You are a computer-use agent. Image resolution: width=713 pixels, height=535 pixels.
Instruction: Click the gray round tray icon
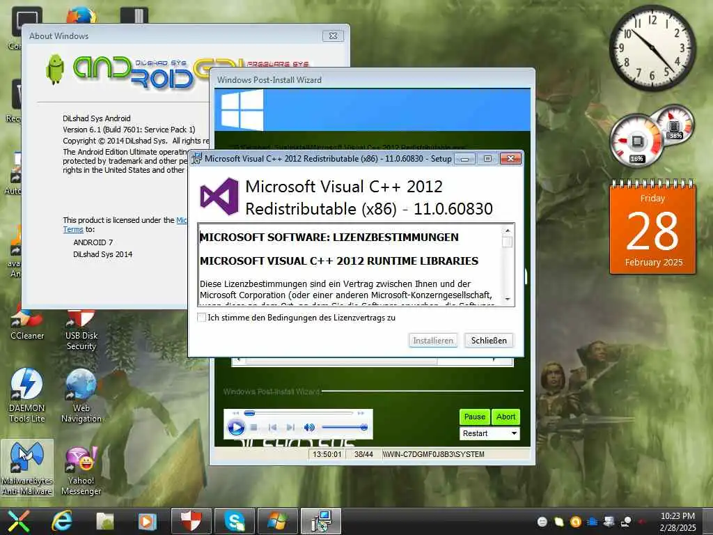tap(542, 522)
